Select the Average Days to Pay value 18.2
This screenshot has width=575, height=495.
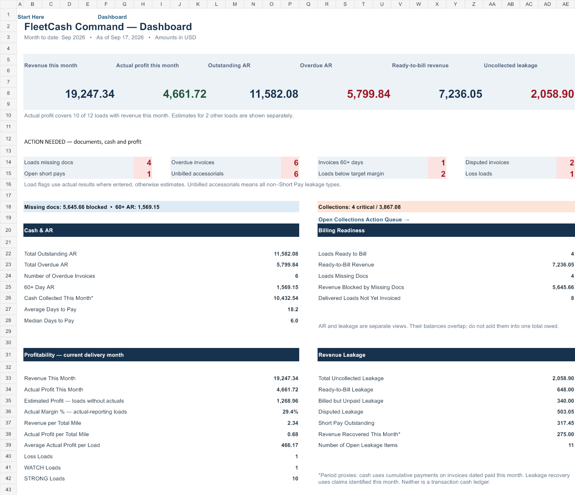pyautogui.click(x=293, y=310)
